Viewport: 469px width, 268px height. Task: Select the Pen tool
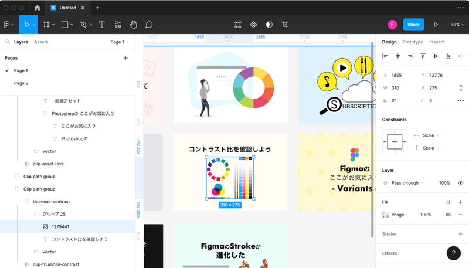pos(83,25)
